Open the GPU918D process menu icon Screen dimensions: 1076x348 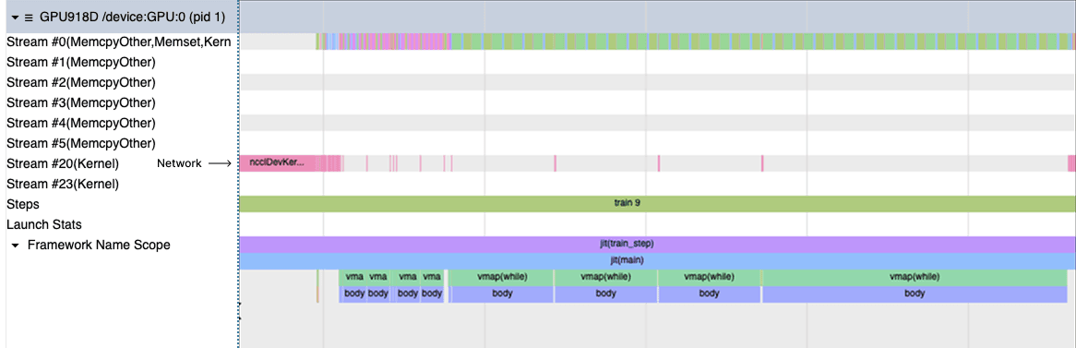click(x=29, y=18)
